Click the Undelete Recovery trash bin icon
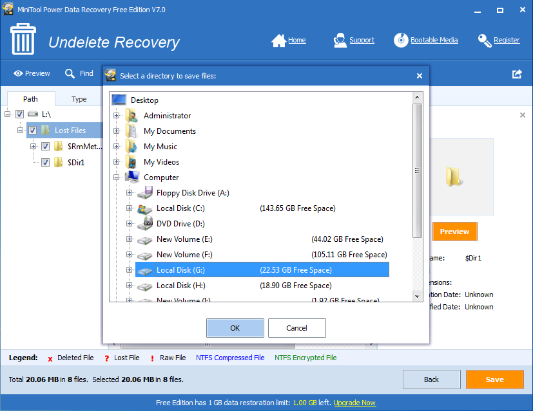 [23, 39]
